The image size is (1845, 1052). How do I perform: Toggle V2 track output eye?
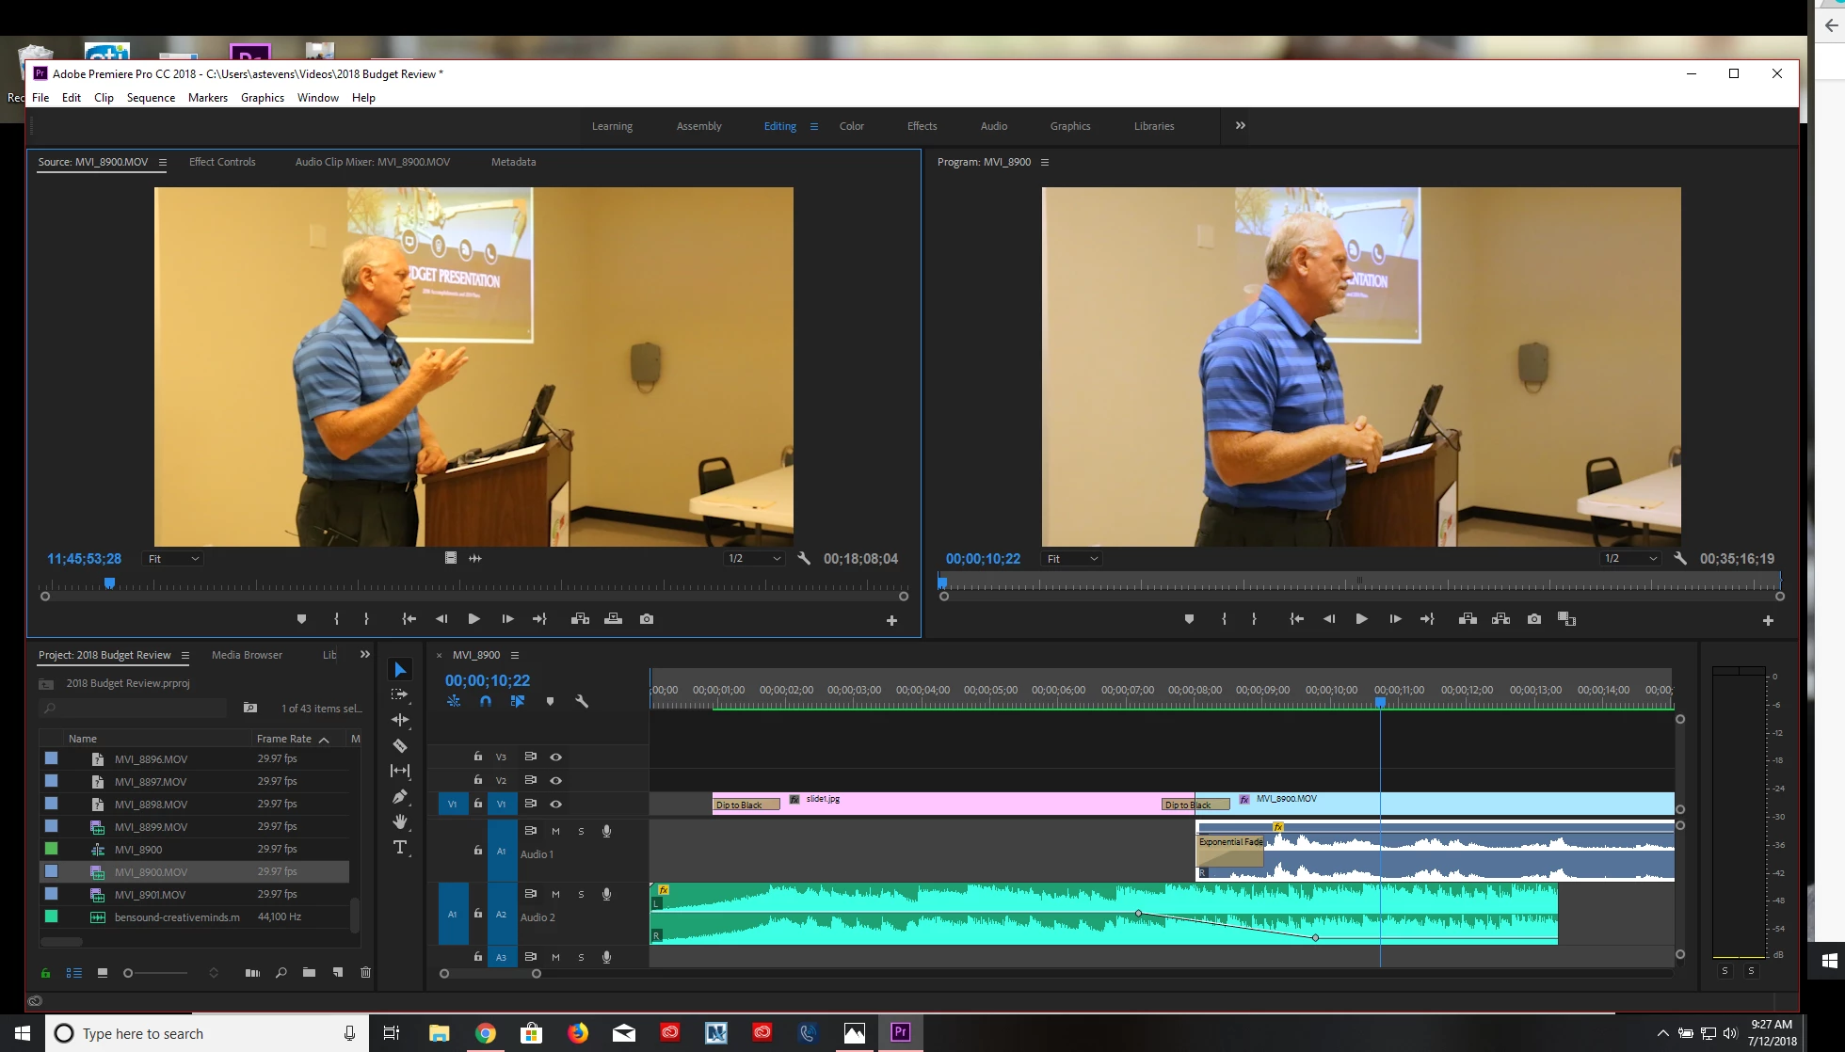pyautogui.click(x=556, y=780)
